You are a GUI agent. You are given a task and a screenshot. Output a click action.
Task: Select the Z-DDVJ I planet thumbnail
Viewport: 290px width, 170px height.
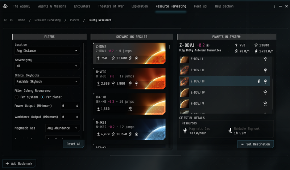coord(184,60)
